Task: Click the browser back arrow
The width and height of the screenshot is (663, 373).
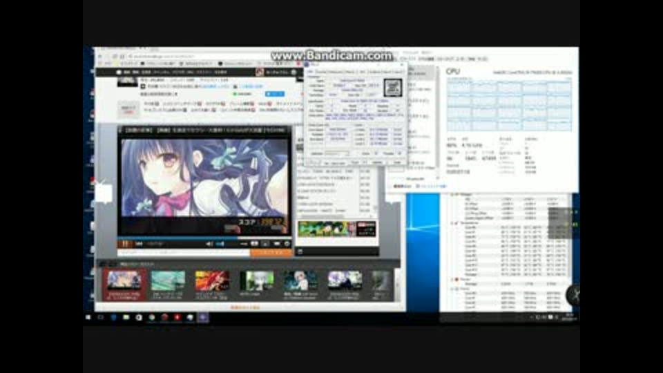Action: [100, 56]
